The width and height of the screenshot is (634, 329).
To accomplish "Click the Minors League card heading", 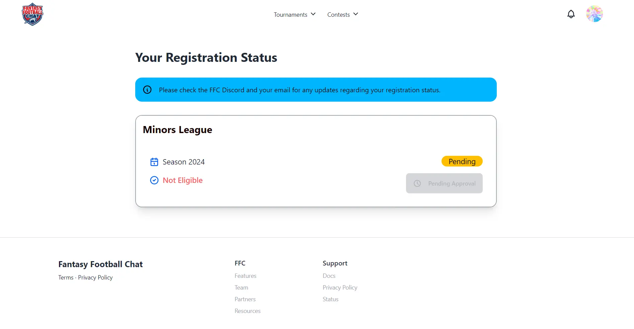I will [x=177, y=130].
